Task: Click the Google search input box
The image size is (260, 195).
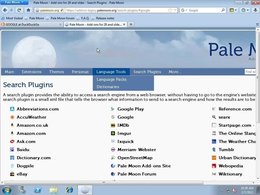Action: (x=204, y=10)
